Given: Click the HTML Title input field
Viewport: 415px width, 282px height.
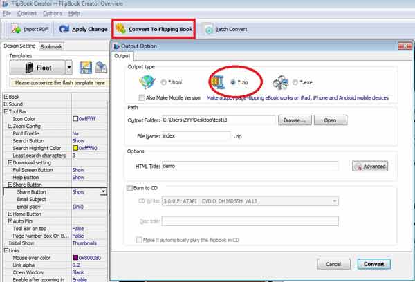Looking at the screenshot, I should coord(250,166).
